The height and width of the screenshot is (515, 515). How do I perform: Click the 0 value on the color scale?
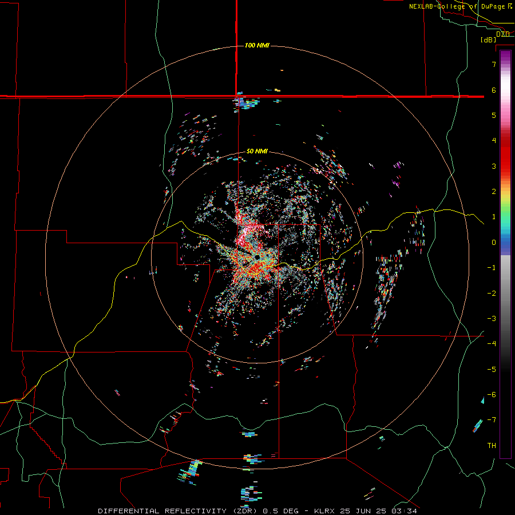494,243
